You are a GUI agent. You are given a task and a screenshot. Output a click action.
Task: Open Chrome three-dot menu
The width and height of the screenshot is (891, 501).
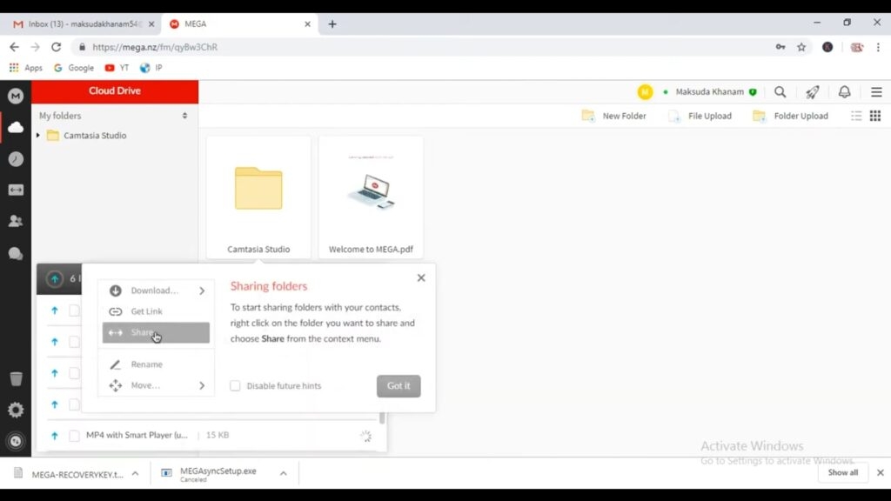878,47
